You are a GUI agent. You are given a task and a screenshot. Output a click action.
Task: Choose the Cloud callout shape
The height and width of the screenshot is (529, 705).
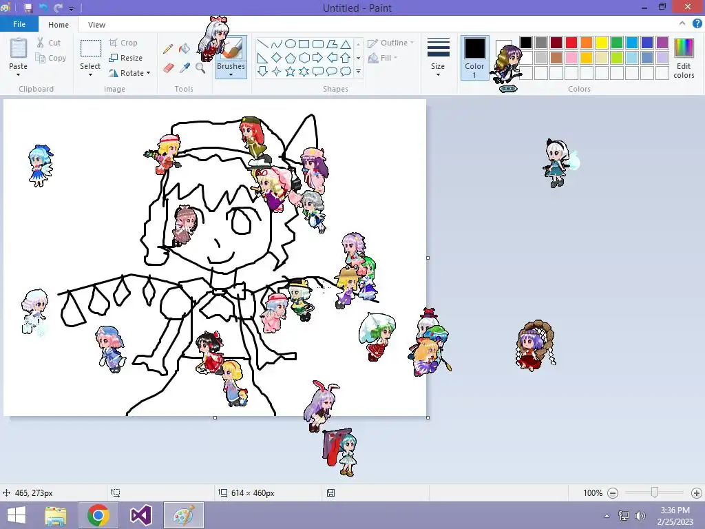(x=346, y=71)
